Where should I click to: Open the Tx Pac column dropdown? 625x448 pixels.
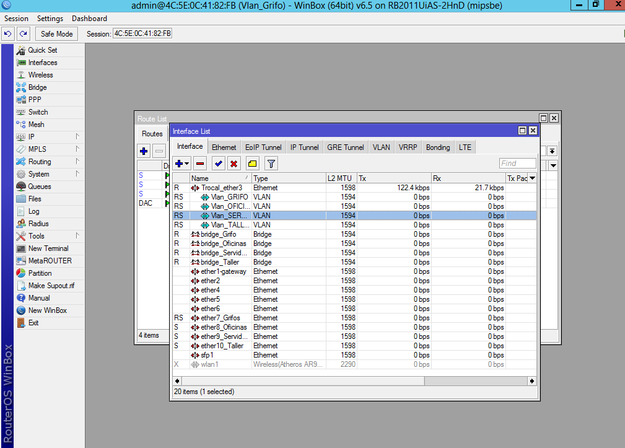[x=531, y=178]
